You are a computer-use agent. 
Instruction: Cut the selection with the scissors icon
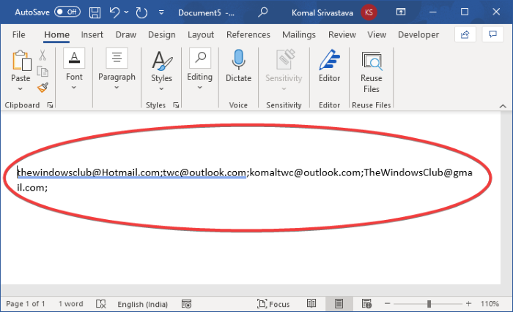43,55
